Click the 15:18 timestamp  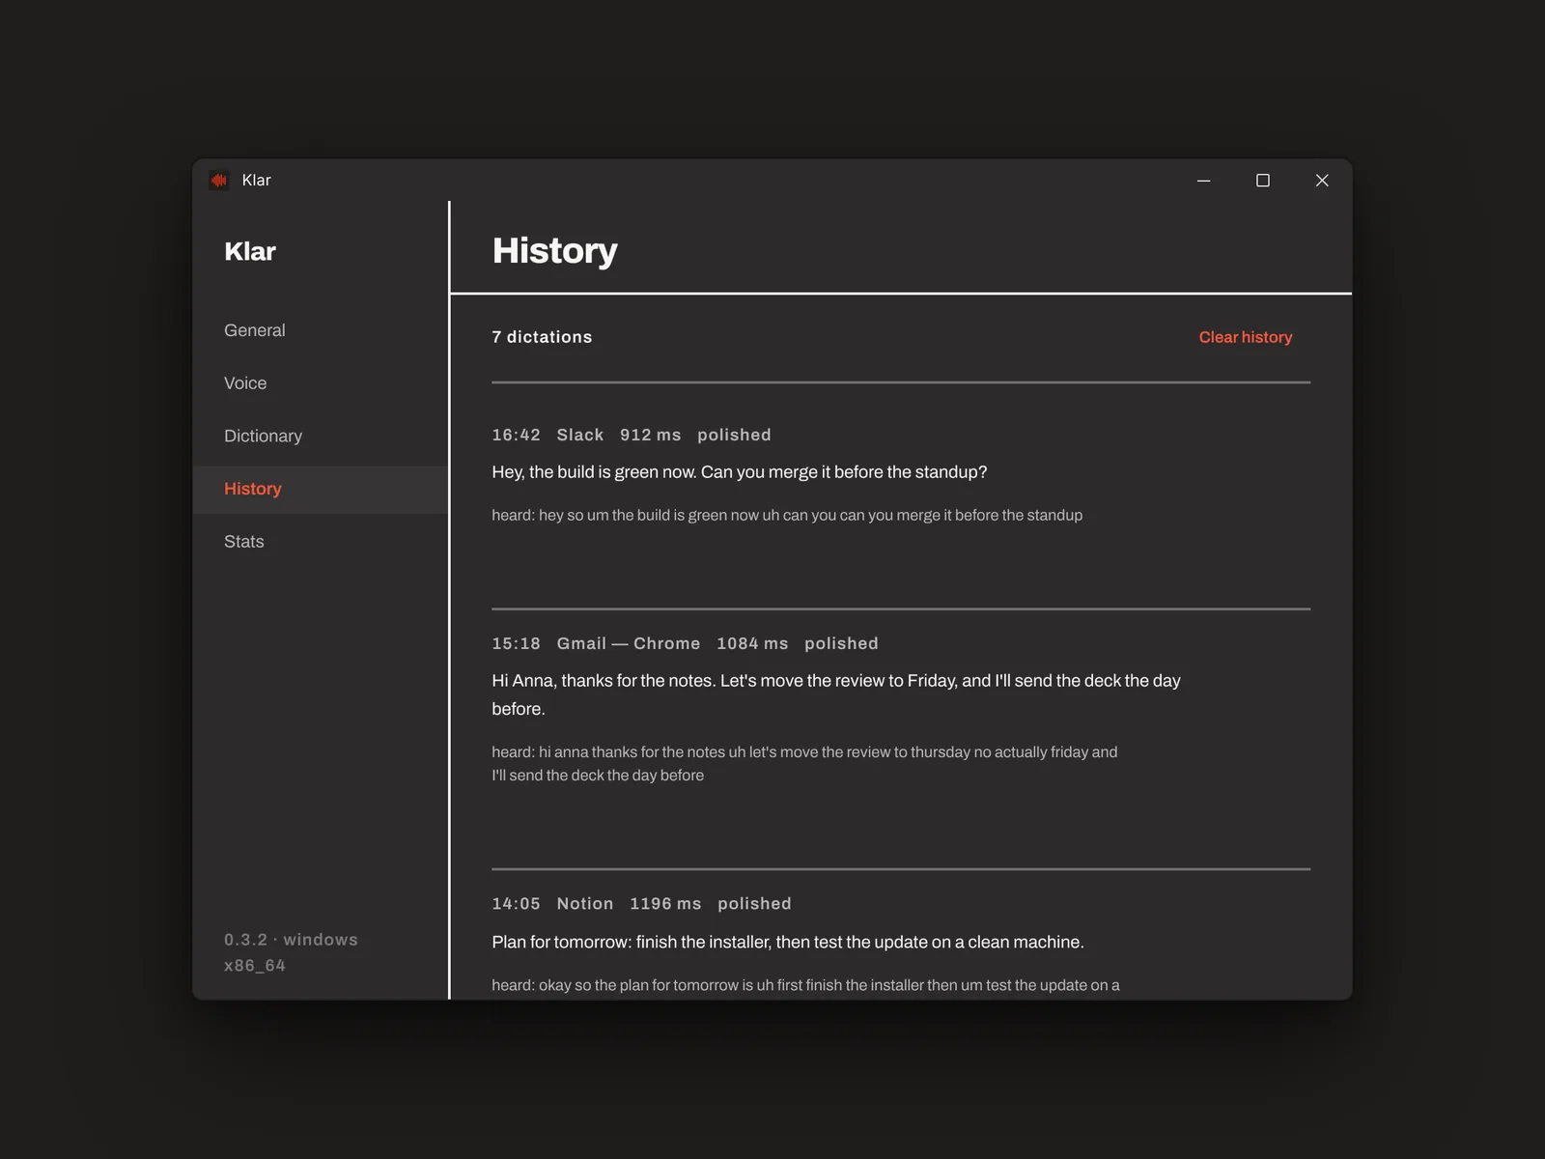(516, 643)
